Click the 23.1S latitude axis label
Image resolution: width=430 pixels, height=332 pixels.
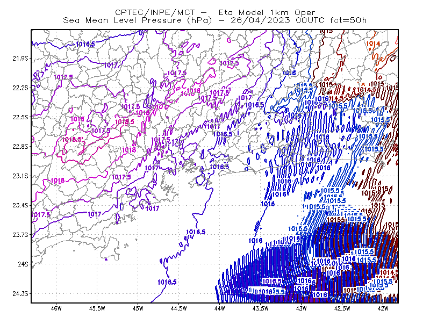pyautogui.click(x=20, y=176)
